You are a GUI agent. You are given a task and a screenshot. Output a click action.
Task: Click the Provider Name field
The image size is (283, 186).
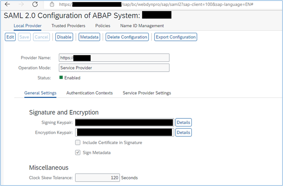[x=114, y=58]
